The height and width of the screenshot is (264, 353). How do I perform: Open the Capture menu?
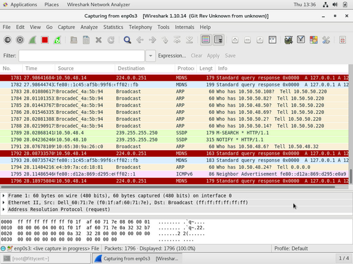66,27
